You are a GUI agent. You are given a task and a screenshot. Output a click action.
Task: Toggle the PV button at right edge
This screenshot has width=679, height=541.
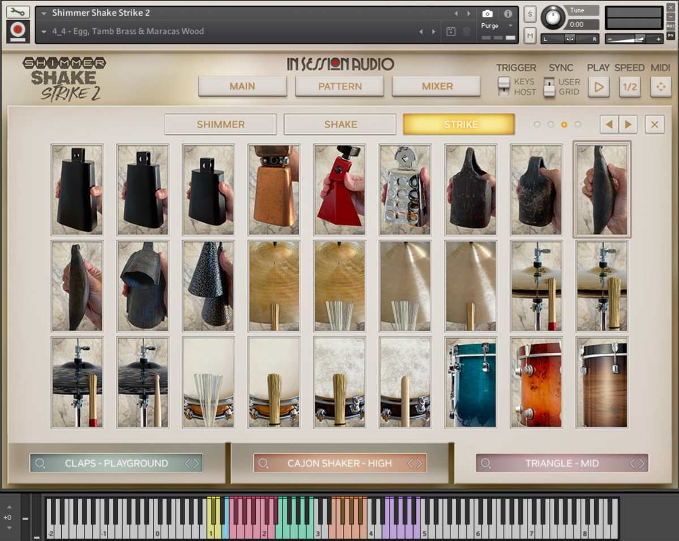pos(671,35)
